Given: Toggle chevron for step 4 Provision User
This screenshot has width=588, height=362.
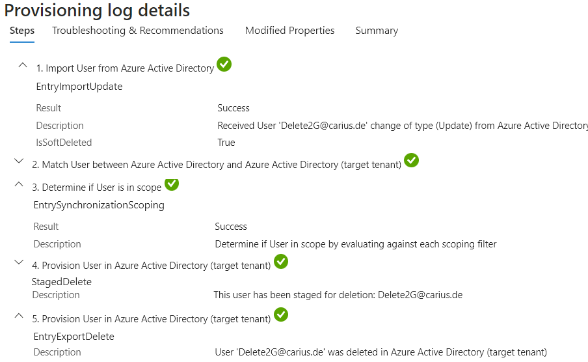Looking at the screenshot, I should [x=19, y=262].
